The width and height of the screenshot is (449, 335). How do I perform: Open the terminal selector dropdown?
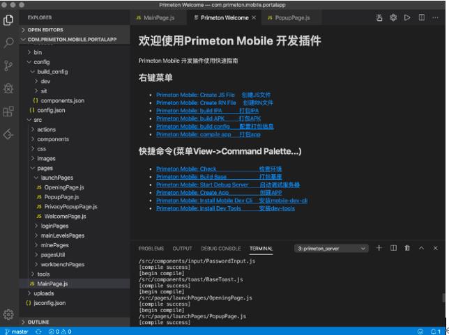pos(331,249)
